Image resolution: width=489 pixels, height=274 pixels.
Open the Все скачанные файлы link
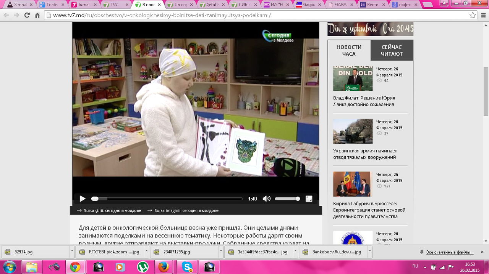pos(450,252)
